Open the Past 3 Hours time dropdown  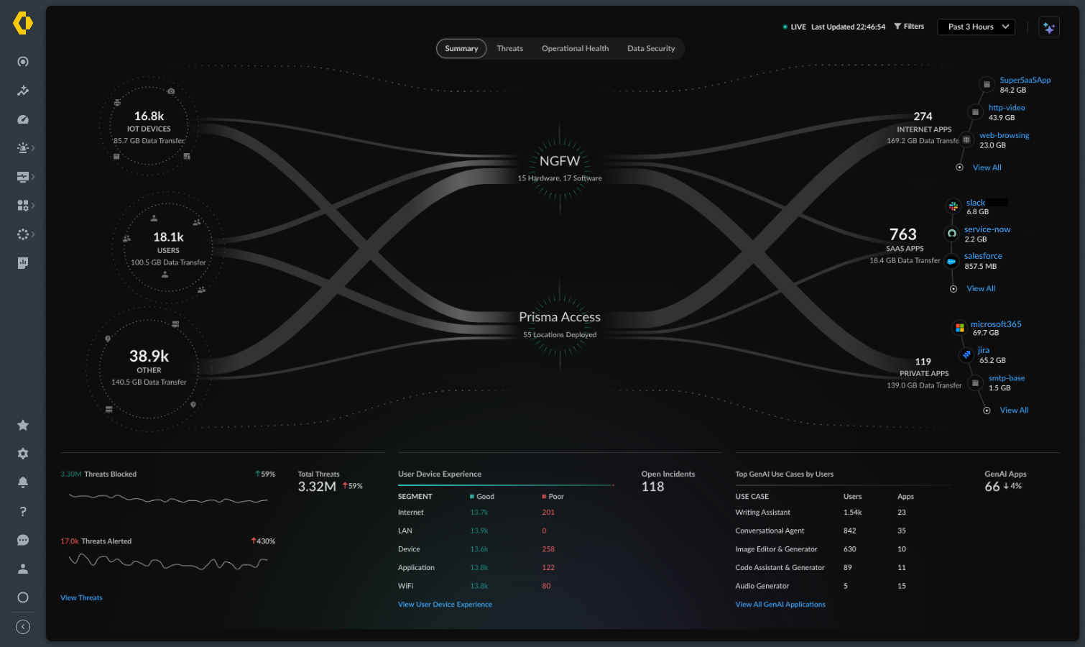[976, 27]
